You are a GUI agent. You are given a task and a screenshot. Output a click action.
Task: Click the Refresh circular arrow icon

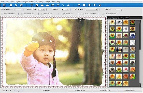(x=21, y=5)
